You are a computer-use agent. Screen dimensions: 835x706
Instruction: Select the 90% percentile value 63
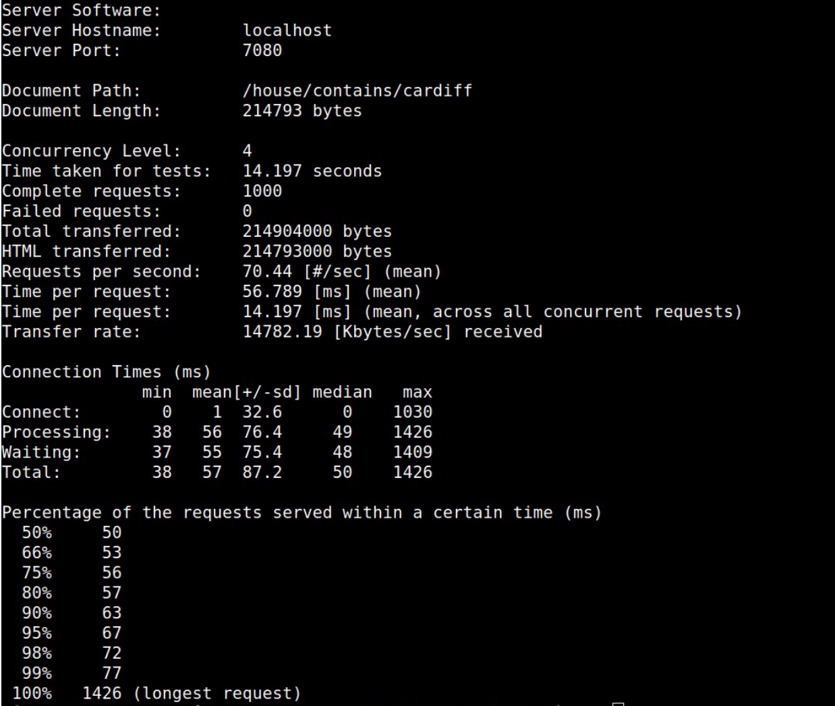coord(112,613)
